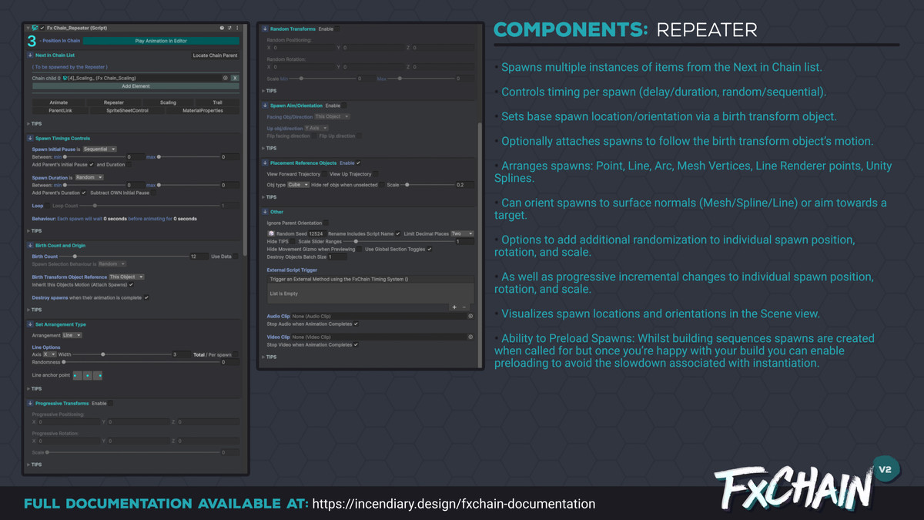924x520 pixels.
Task: Collapse the Set Arrangement Type section arrow
Action: [29, 324]
